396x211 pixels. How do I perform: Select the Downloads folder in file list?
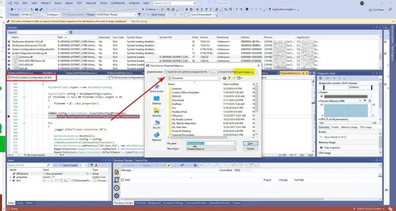coord(178,100)
